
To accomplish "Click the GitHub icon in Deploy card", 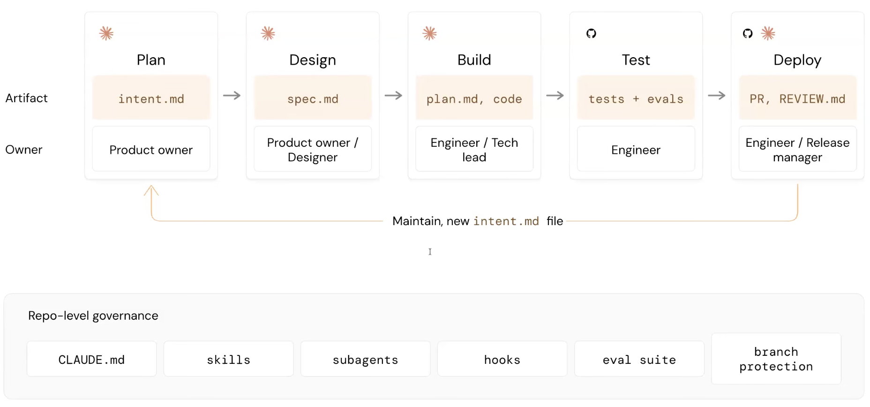I will pyautogui.click(x=748, y=33).
